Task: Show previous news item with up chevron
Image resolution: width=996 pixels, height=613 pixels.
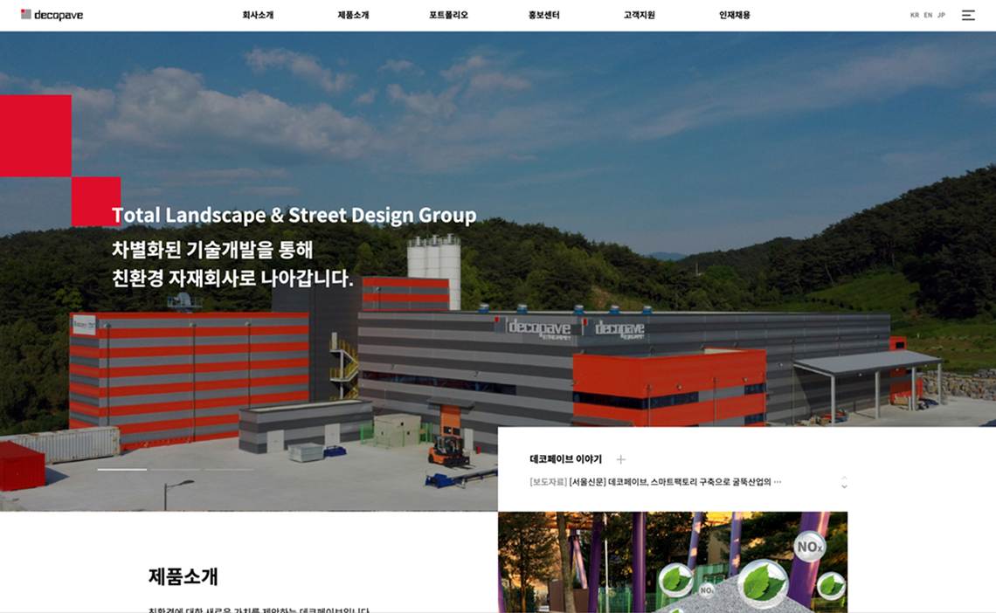Action: pyautogui.click(x=844, y=477)
